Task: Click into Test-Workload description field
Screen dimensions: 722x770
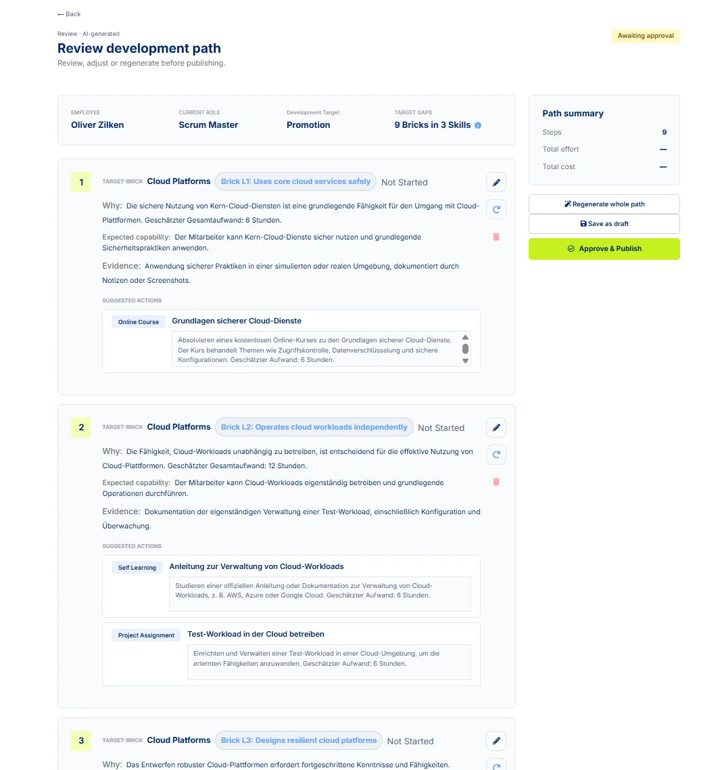Action: tap(329, 662)
